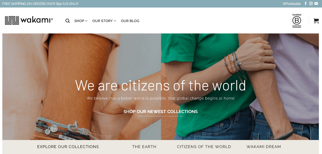Click the hero headline We are citizens
The image size is (322, 154).
pos(161,85)
